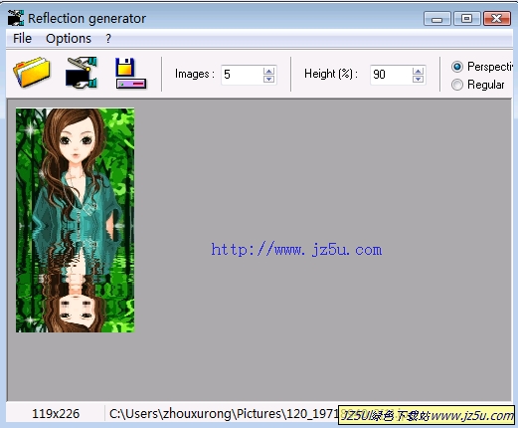This screenshot has height=428, width=518.
Task: Maximize the Reflection generator window
Action: (467, 19)
